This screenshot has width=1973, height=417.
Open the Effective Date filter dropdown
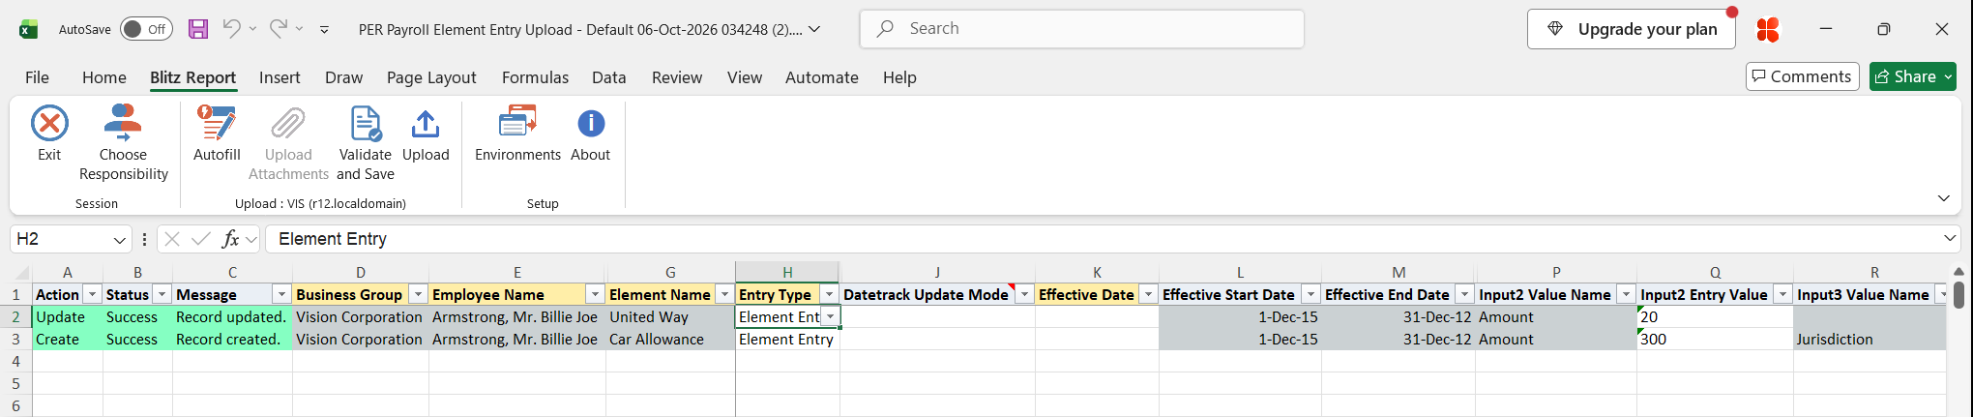1148,294
